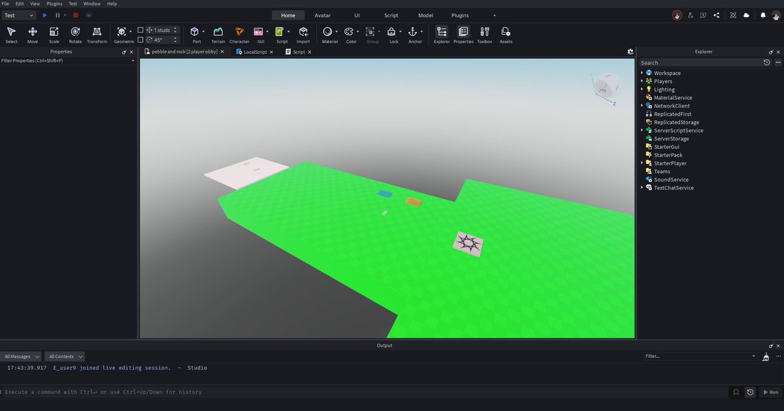Viewport: 784px width, 411px height.
Task: Close the Script document tab
Action: click(x=309, y=52)
